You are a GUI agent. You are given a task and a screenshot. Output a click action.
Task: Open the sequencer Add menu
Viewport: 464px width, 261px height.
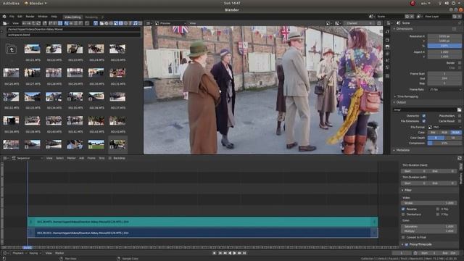(82, 158)
